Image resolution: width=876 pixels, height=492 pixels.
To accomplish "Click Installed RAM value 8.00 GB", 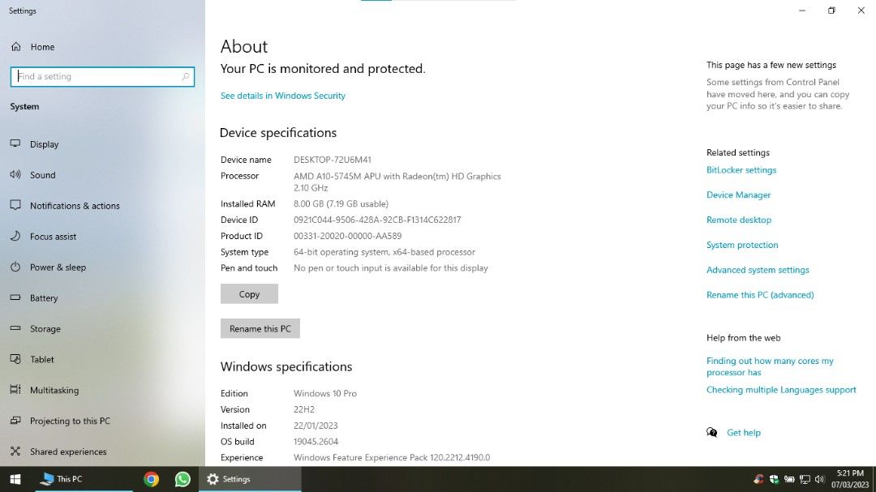I will click(341, 203).
